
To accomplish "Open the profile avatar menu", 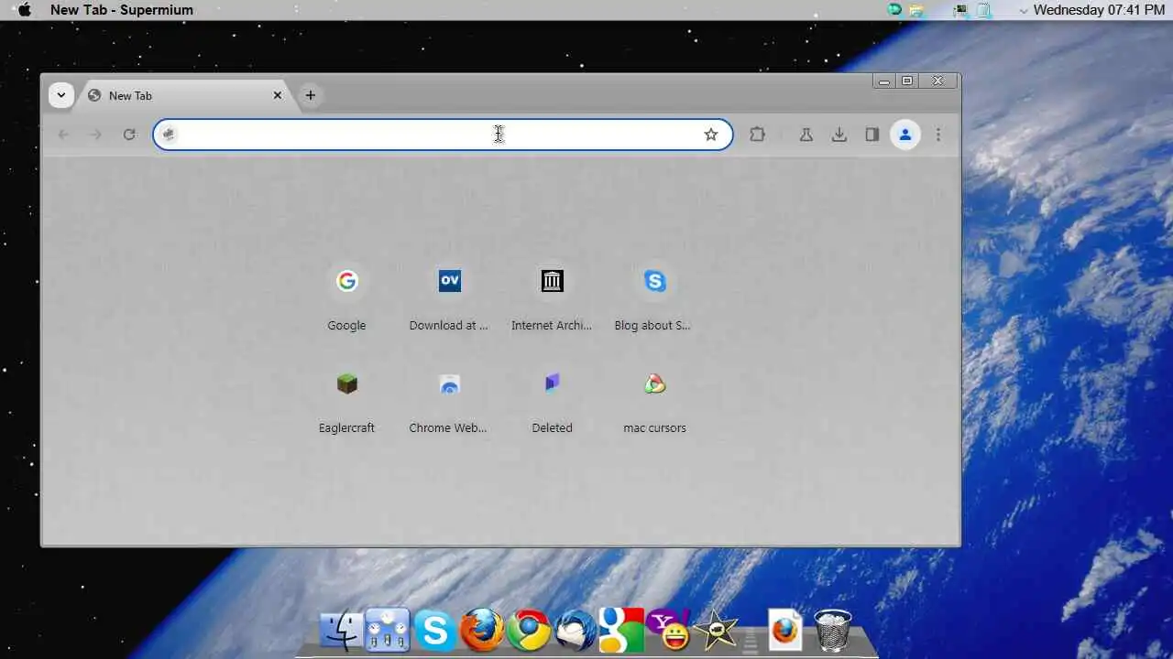I will 905,135.
